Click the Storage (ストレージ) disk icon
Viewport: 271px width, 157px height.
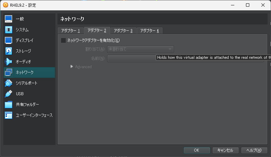click(x=8, y=51)
